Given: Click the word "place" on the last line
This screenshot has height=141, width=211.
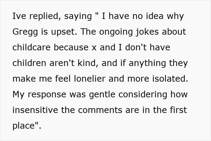Looking at the screenshot, I should click(24, 126).
